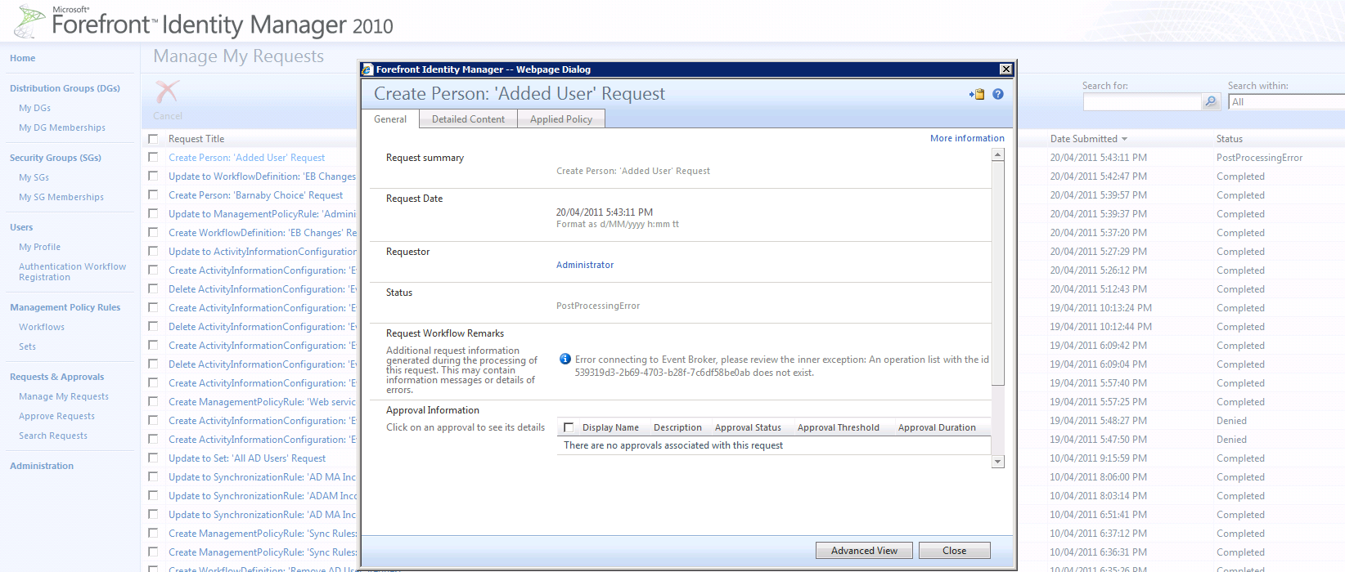Viewport: 1345px width, 572px height.
Task: Open 'Update to SynchronizationRule: ADAM' request link
Action: tap(263, 496)
